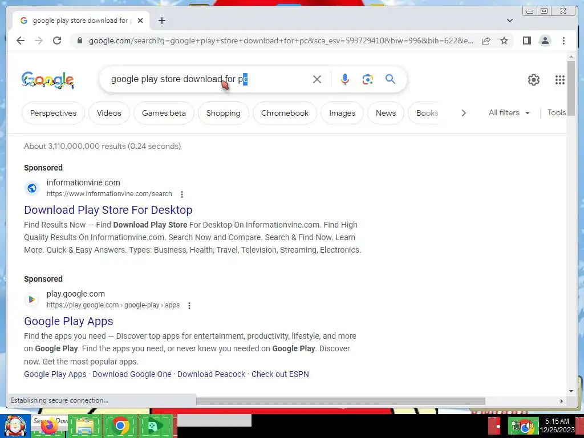
Task: Bookmark this page with the star
Action: point(504,40)
